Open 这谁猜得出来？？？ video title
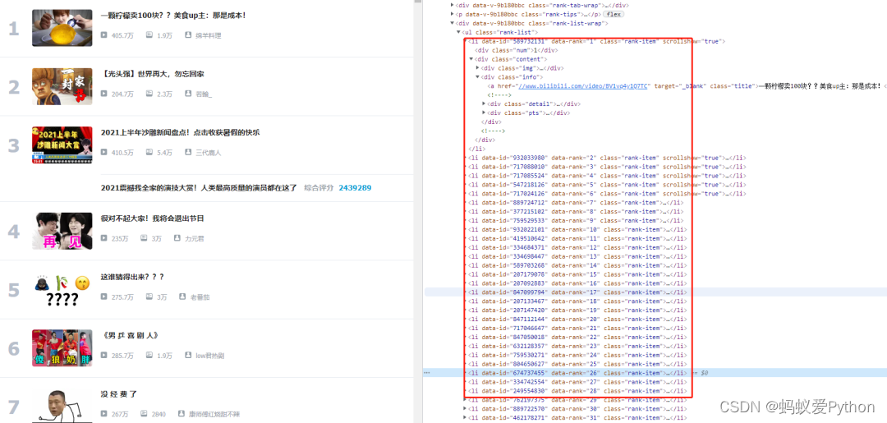Screen dimensions: 887x423 [x=132, y=277]
